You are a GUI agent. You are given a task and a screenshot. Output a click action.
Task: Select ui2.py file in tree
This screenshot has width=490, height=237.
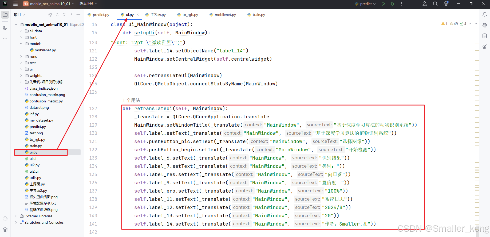coord(32,165)
